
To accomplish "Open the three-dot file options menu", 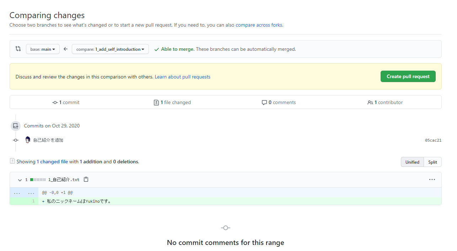I will [x=432, y=180].
